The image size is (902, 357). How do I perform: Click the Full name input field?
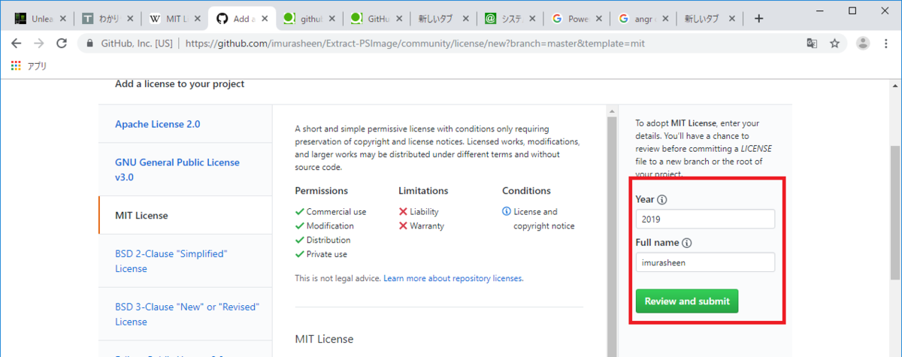tap(705, 262)
